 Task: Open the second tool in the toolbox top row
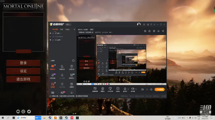pos(62,67)
